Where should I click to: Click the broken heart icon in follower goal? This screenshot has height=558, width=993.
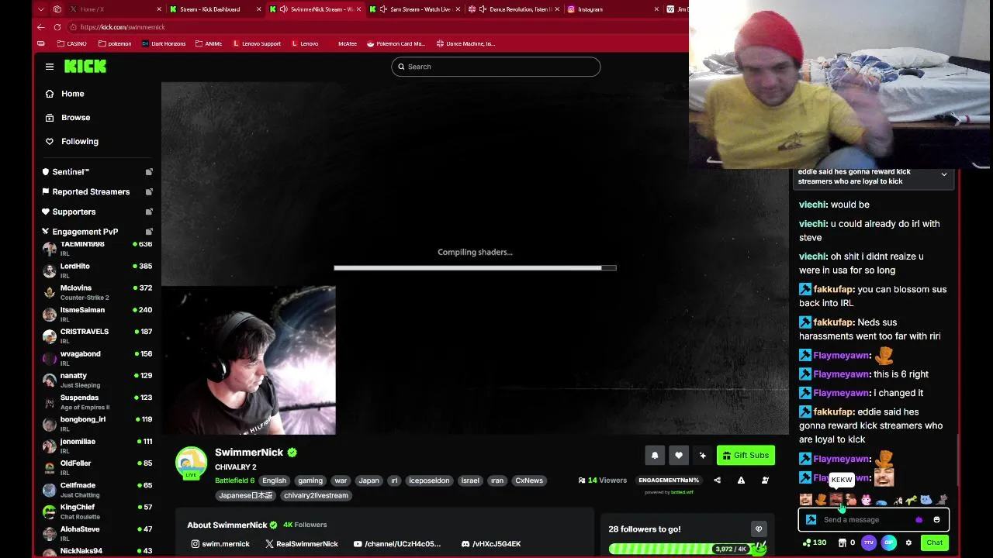[759, 529]
